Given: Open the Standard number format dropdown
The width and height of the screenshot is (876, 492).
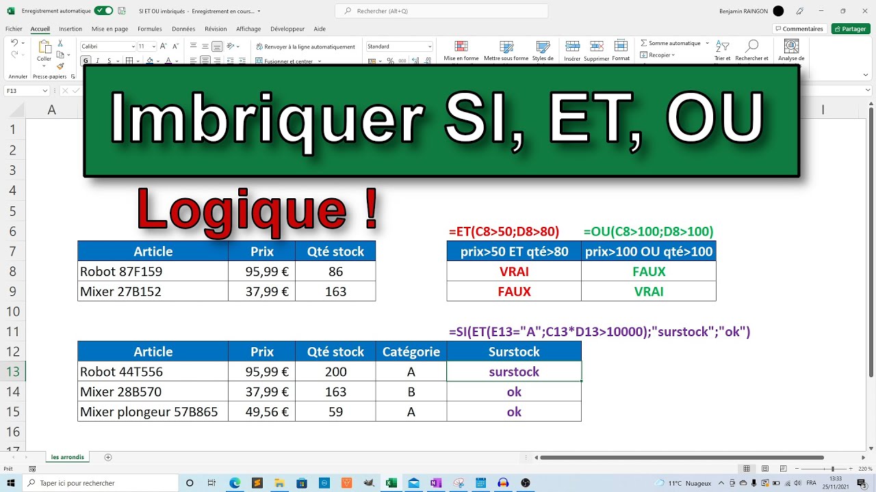Looking at the screenshot, I should [430, 46].
